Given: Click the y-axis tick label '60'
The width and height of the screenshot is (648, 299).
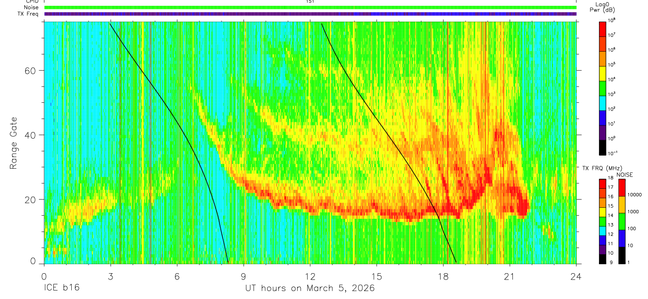Looking at the screenshot, I should click(31, 71).
